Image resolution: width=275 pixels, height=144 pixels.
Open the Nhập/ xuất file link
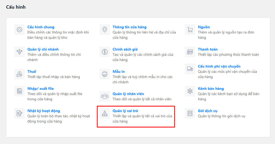(41, 88)
